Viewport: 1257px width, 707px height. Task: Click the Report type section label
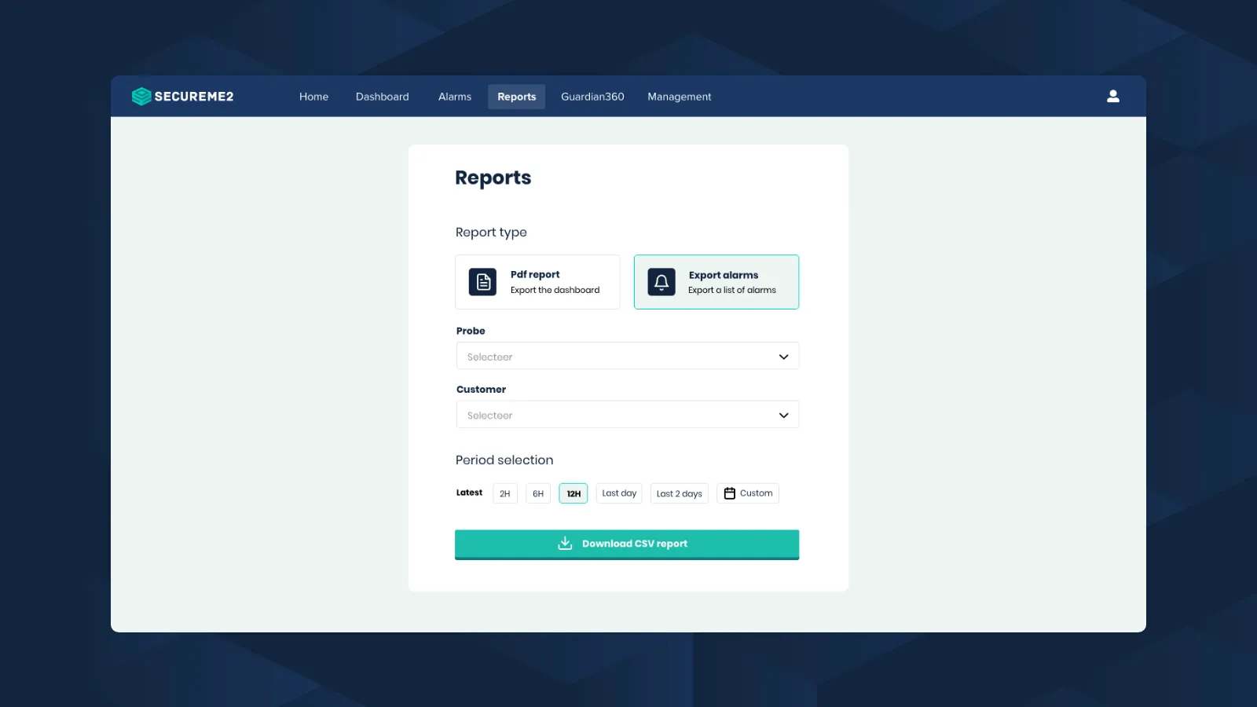[x=491, y=233]
